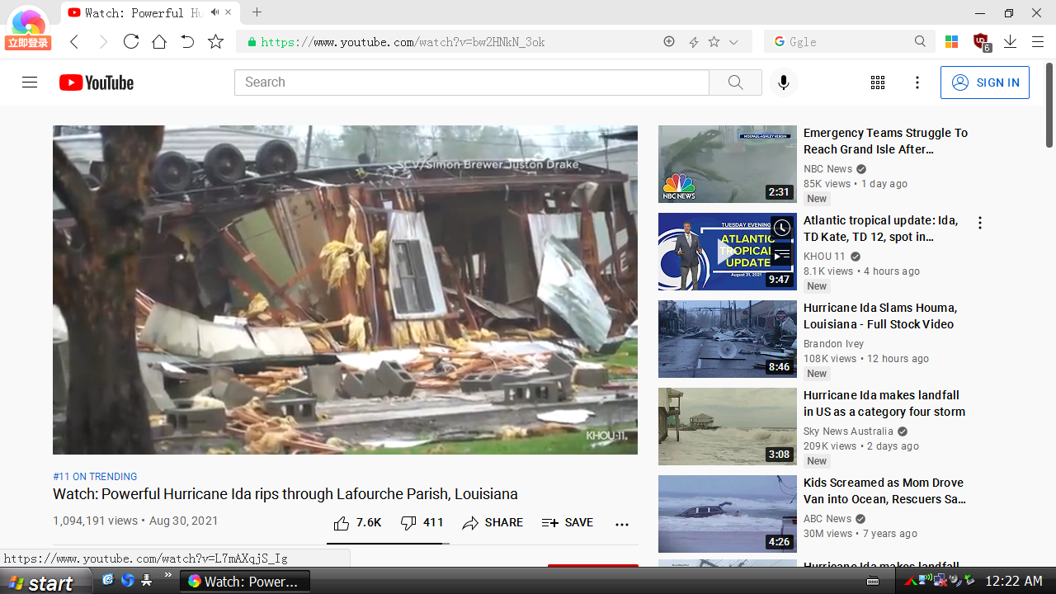Expand the bookmark chevron in the toolbar
The height and width of the screenshot is (594, 1056).
734,41
